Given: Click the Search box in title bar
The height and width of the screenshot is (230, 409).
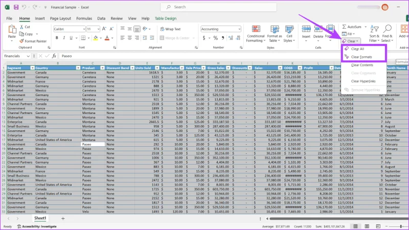Looking at the screenshot, I should tap(219, 7).
